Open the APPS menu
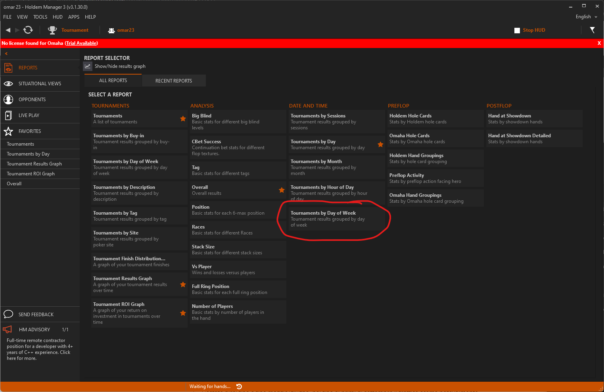604x392 pixels. click(x=74, y=17)
